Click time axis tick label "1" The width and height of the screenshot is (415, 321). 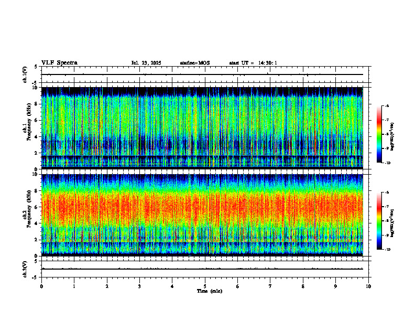pos(74,286)
